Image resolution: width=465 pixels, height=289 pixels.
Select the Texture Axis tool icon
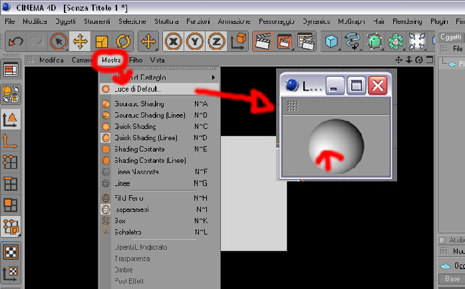click(10, 273)
